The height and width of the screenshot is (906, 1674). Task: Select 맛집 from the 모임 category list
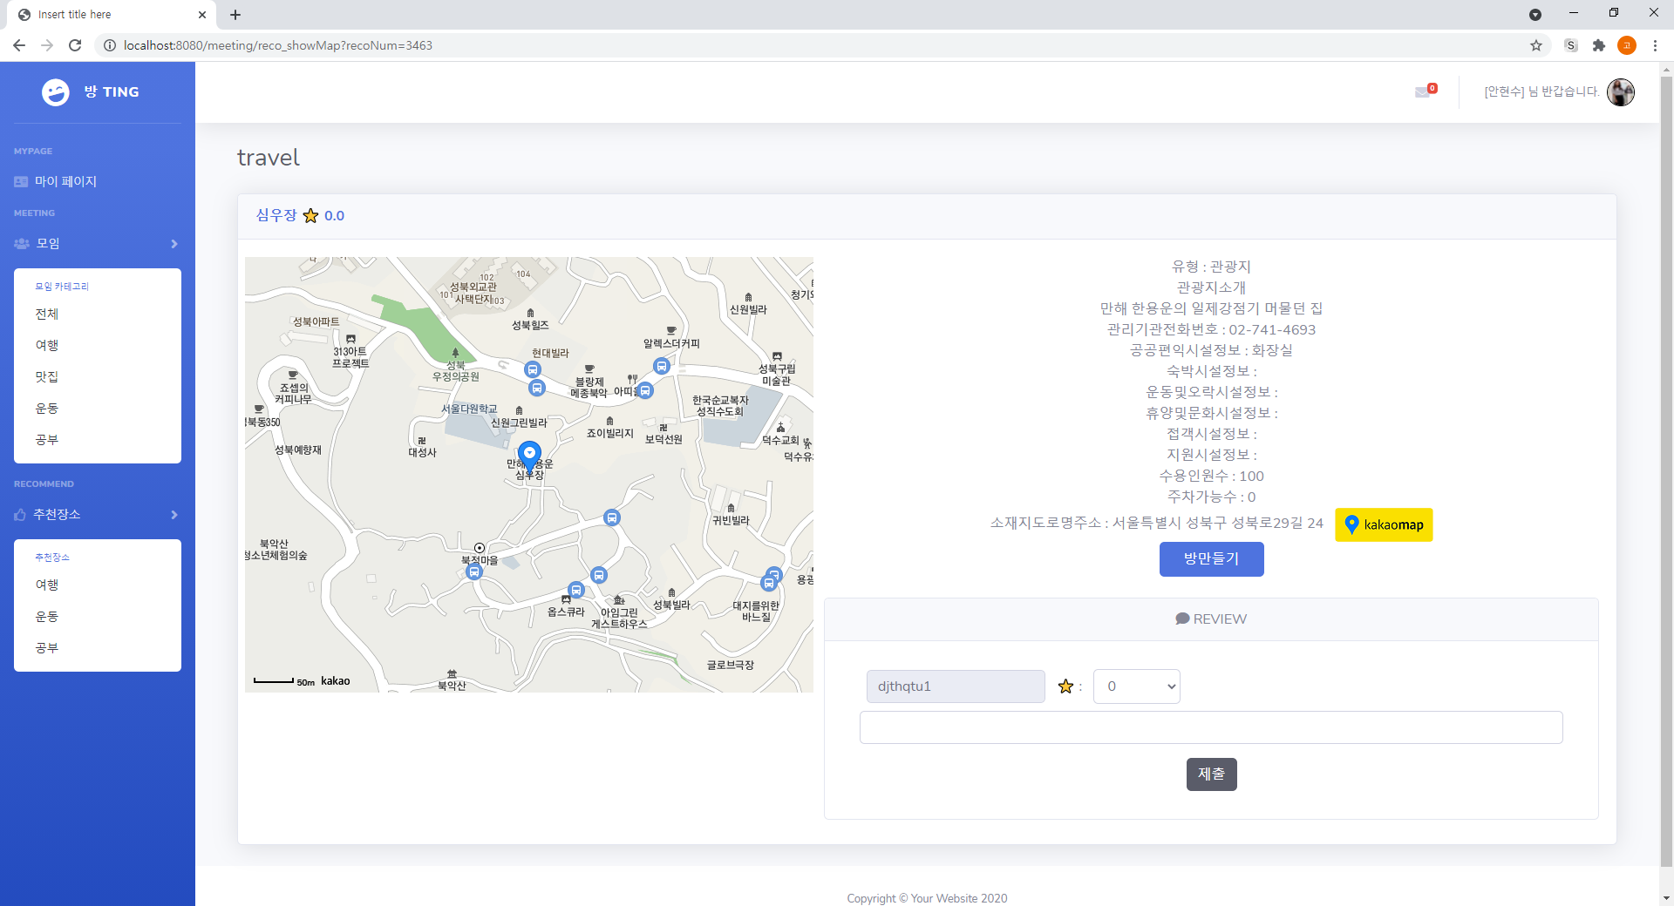[x=47, y=376]
